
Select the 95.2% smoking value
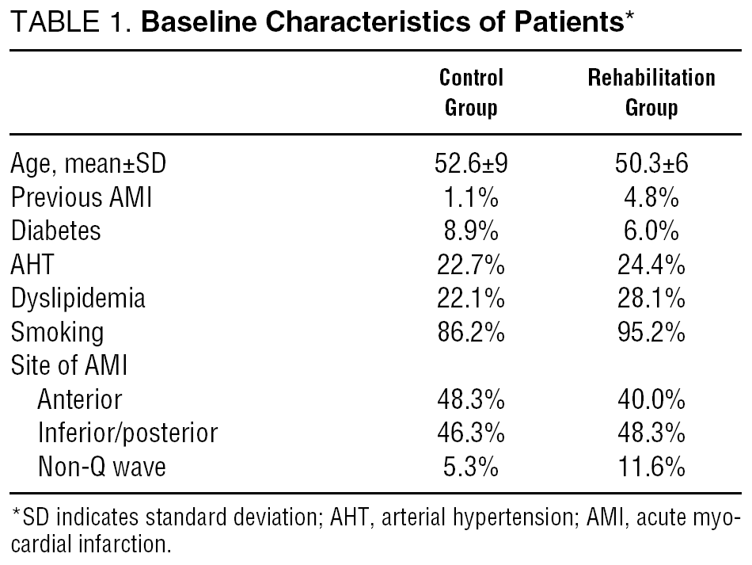point(651,332)
